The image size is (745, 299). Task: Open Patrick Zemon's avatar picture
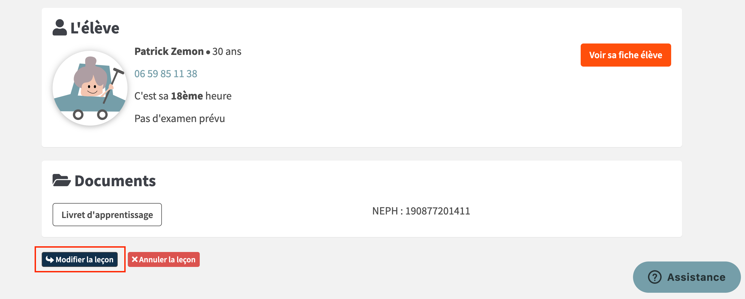click(90, 88)
